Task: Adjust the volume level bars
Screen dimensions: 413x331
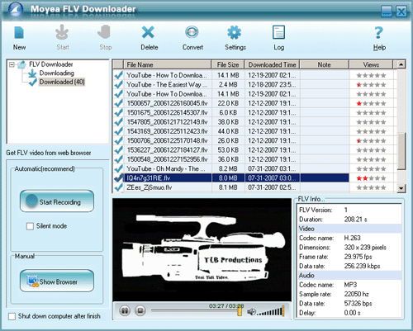Action: [271, 311]
